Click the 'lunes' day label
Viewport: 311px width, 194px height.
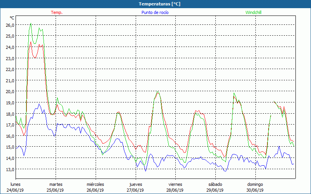(16, 184)
